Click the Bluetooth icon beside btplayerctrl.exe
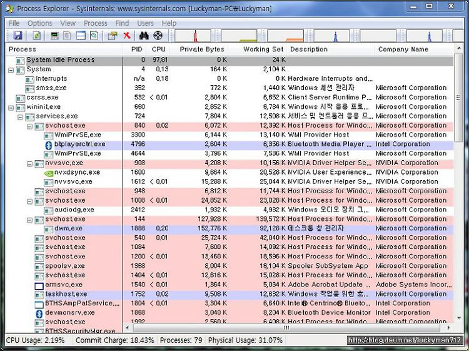469x351 pixels. click(x=49, y=145)
